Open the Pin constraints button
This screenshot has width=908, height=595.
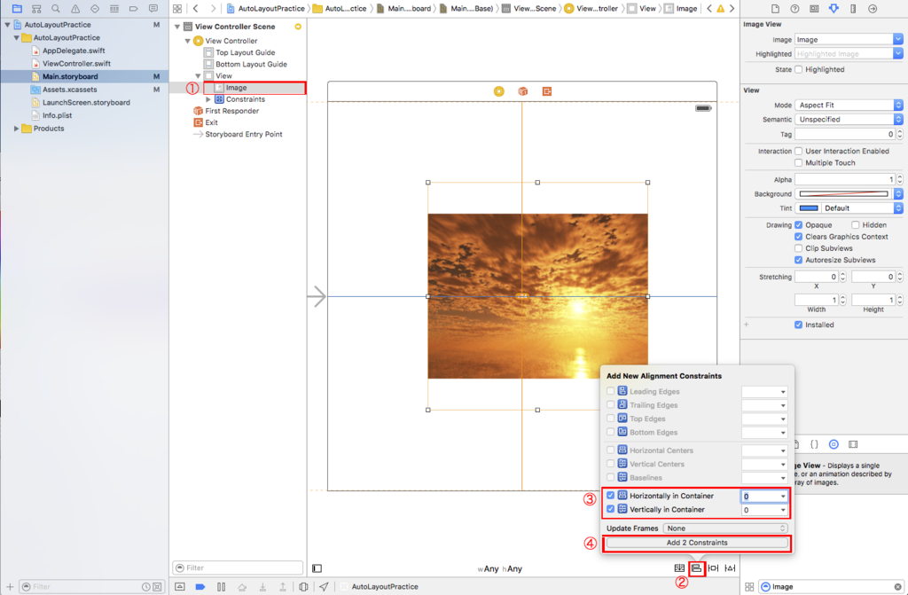[714, 568]
